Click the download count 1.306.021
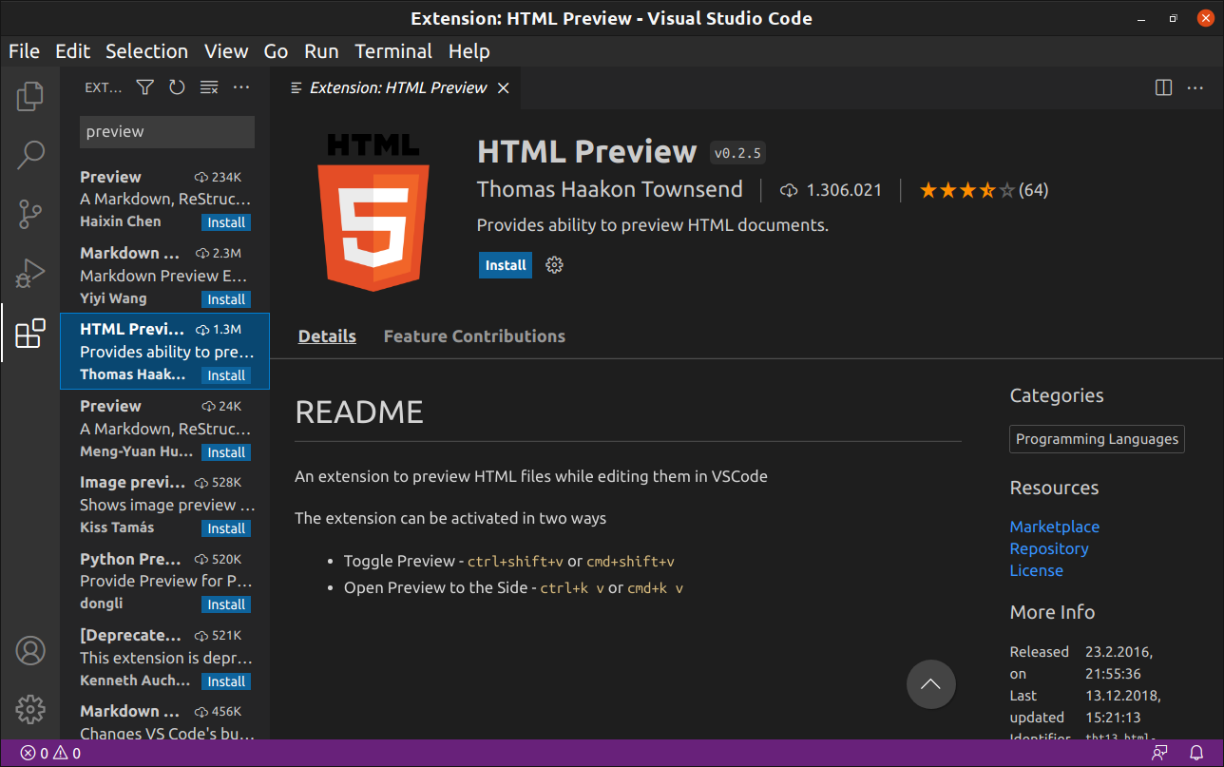This screenshot has width=1224, height=767. [x=832, y=190]
